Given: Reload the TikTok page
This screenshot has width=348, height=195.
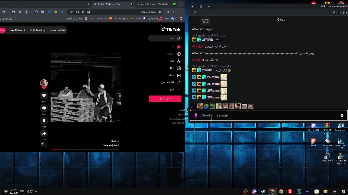Looking at the screenshot, I should (x=167, y=12).
